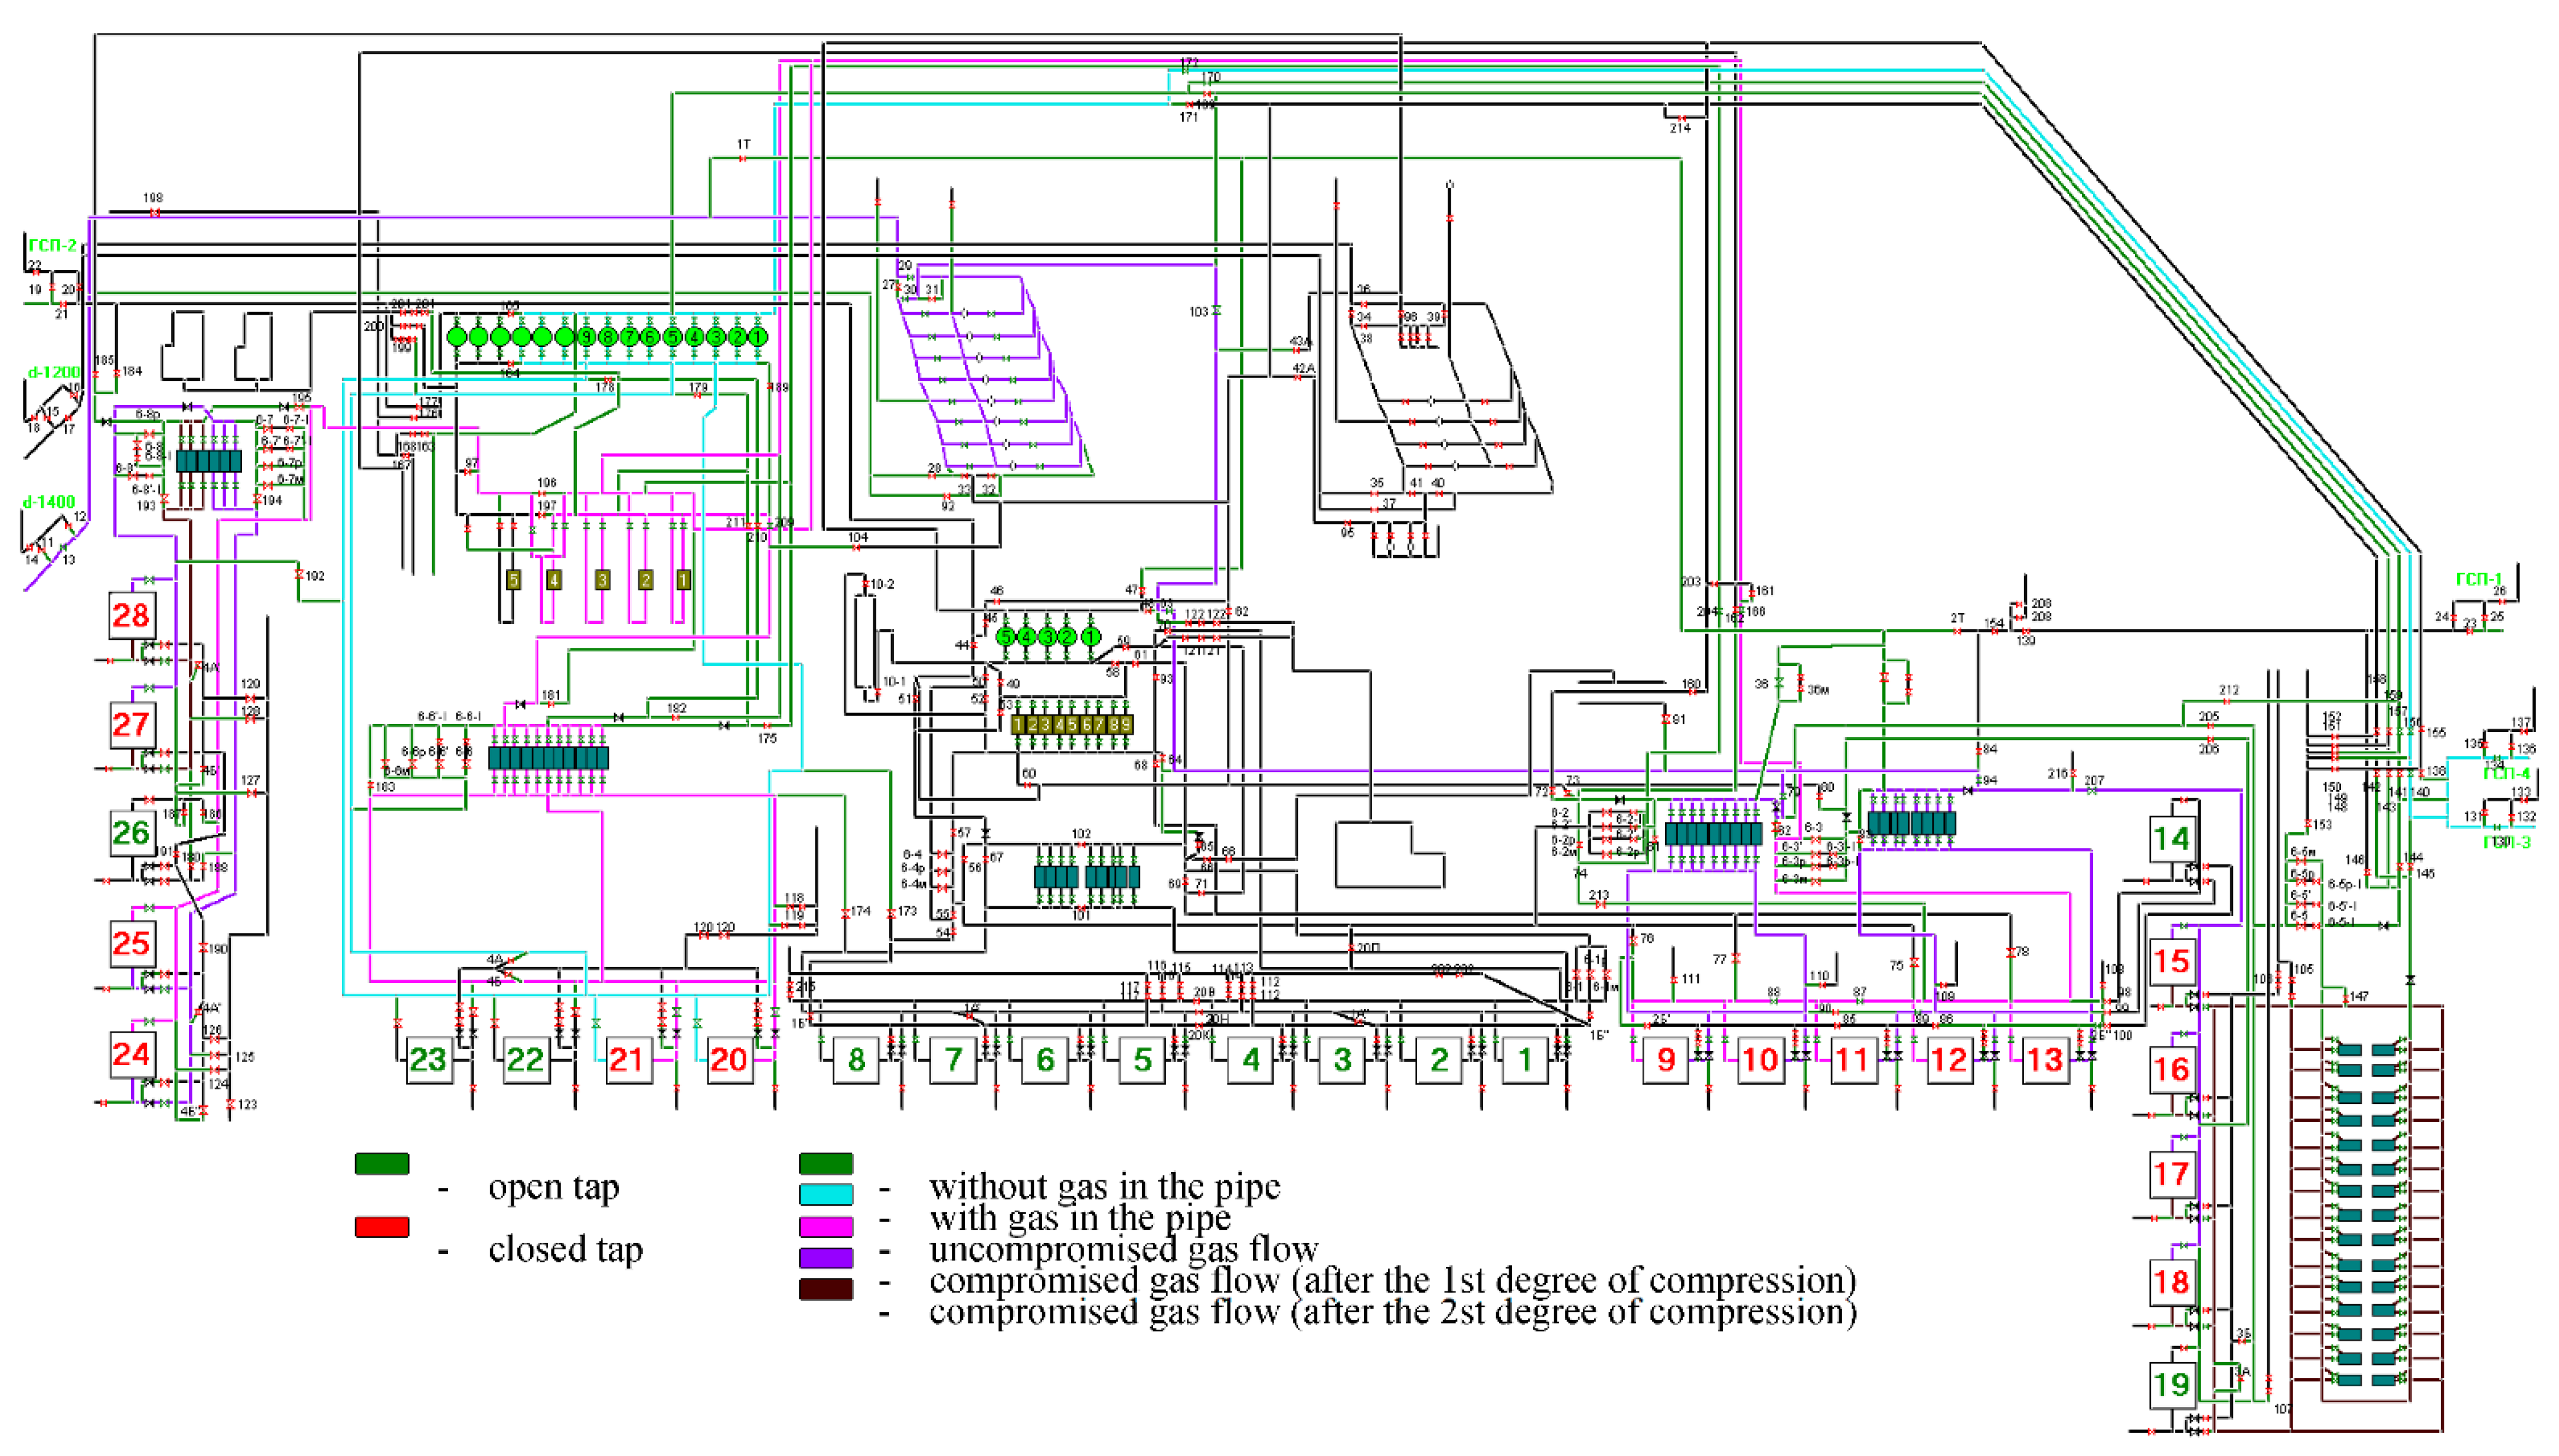This screenshot has height=1456, width=2559.
Task: Click red unit box 20
Action: [x=729, y=1059]
